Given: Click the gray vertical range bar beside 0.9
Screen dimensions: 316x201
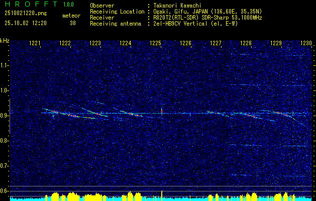Looking at the screenshot, I should [10, 116].
